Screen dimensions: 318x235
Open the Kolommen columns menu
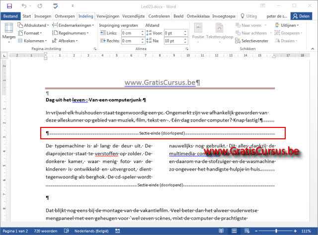[x=32, y=41]
